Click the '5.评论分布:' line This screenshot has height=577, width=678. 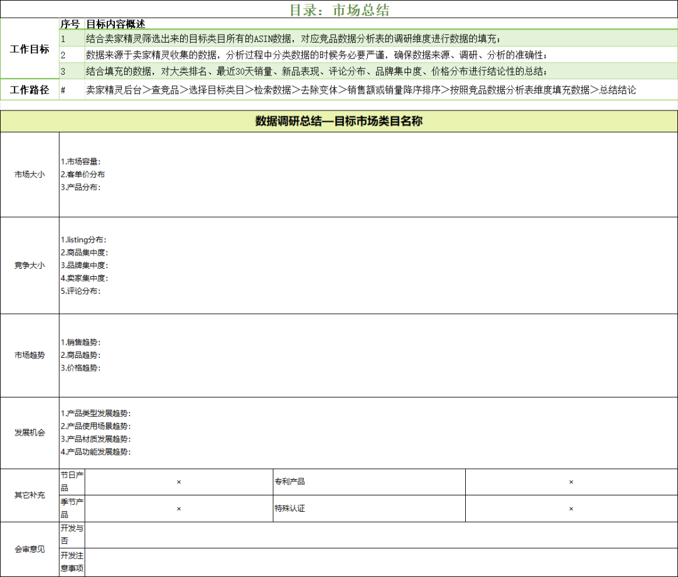[x=80, y=291]
